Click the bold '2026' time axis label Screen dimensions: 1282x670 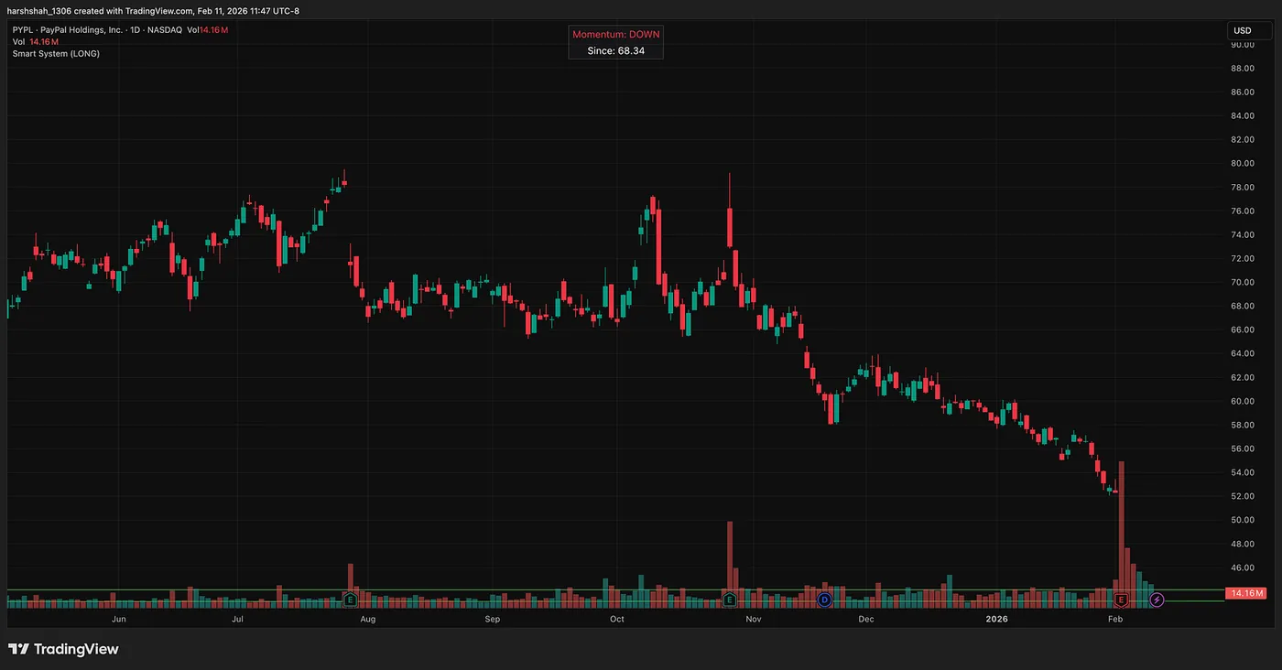point(996,620)
